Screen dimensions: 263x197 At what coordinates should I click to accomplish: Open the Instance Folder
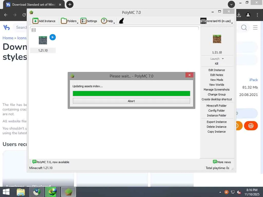pos(217,115)
